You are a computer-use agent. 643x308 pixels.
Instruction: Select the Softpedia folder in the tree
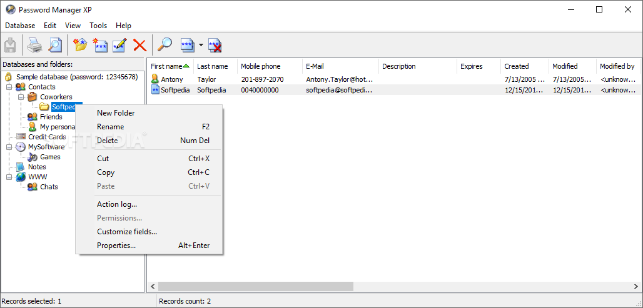click(x=64, y=107)
